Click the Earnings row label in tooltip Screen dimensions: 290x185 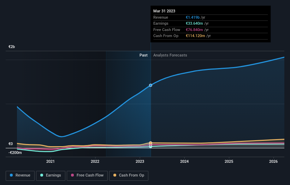pyautogui.click(x=161, y=23)
